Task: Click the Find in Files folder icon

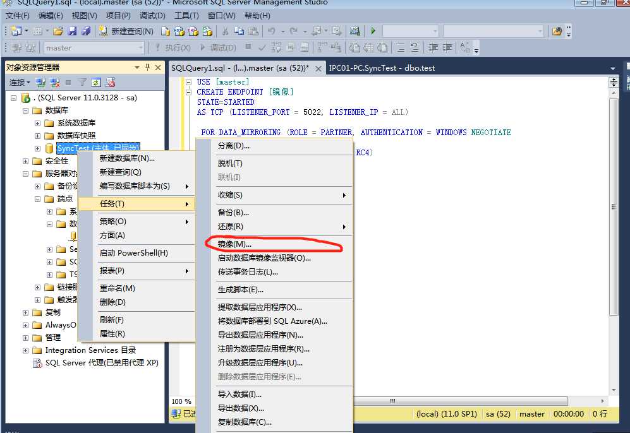Action: pyautogui.click(x=557, y=31)
